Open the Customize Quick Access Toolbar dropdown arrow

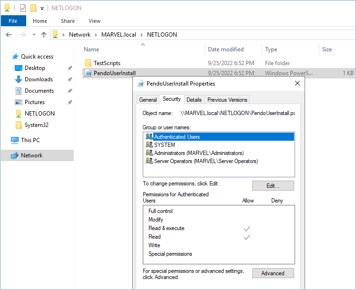(x=42, y=9)
